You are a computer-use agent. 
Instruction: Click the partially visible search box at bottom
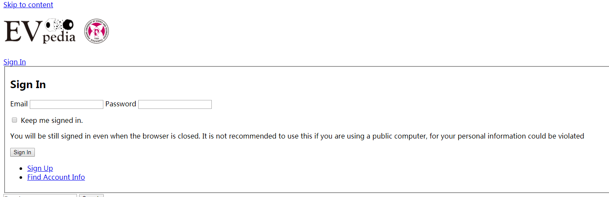point(40,196)
